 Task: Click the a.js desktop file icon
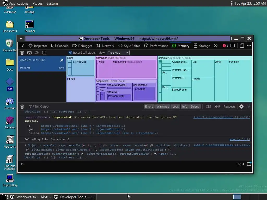[x=10, y=84]
